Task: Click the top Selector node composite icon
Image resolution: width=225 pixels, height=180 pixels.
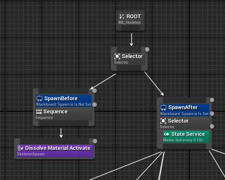Action: 117,56
